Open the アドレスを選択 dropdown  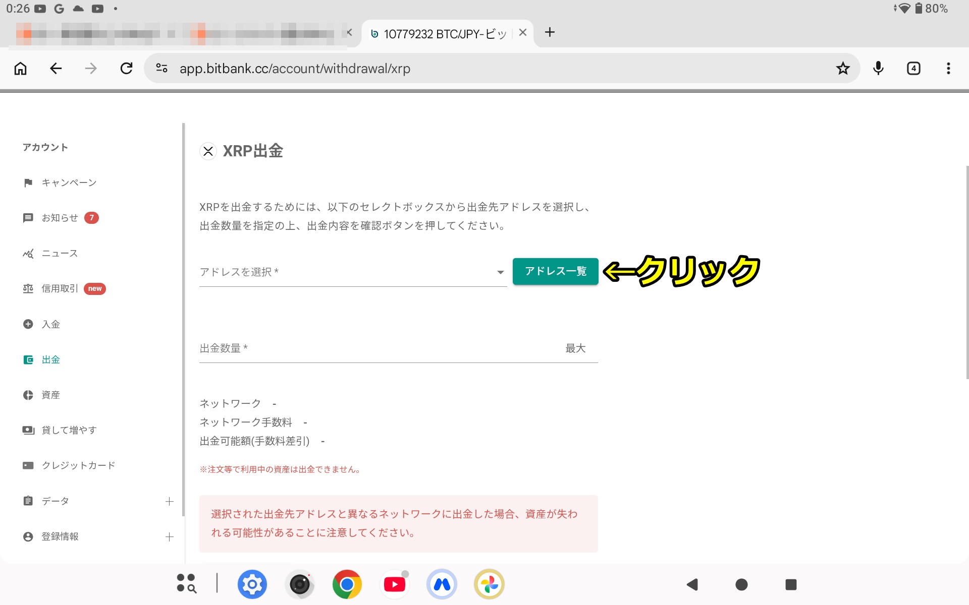[x=353, y=272]
